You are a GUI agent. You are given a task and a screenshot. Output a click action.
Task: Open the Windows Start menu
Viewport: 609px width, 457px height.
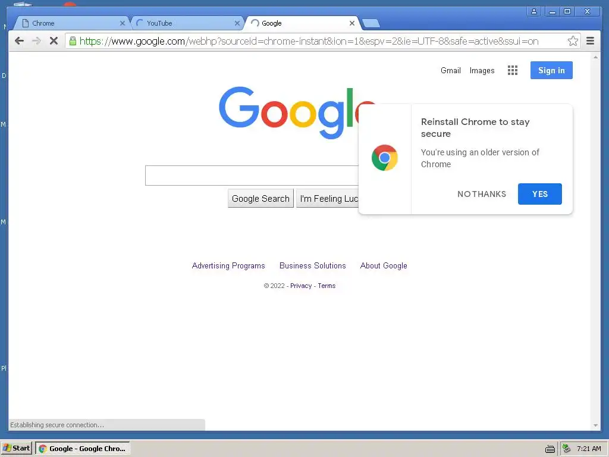tap(16, 449)
